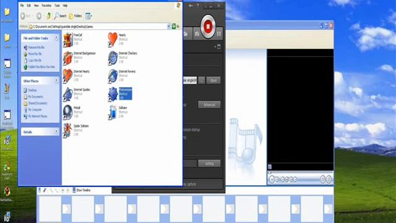Go to Desktop in Other Places
Image resolution: width=396 pixels, height=223 pixels.
point(30,90)
